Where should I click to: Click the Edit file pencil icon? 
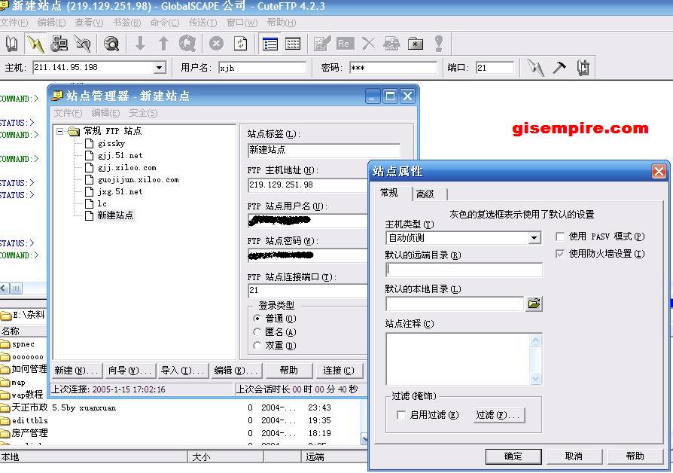[x=322, y=44]
